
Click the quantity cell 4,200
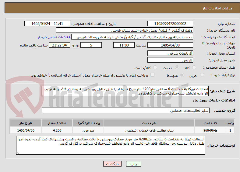(x=57, y=130)
